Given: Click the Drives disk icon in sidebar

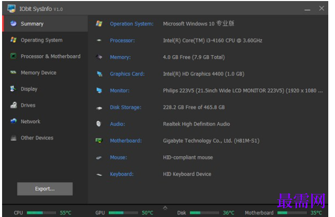Looking at the screenshot, I should coord(13,105).
